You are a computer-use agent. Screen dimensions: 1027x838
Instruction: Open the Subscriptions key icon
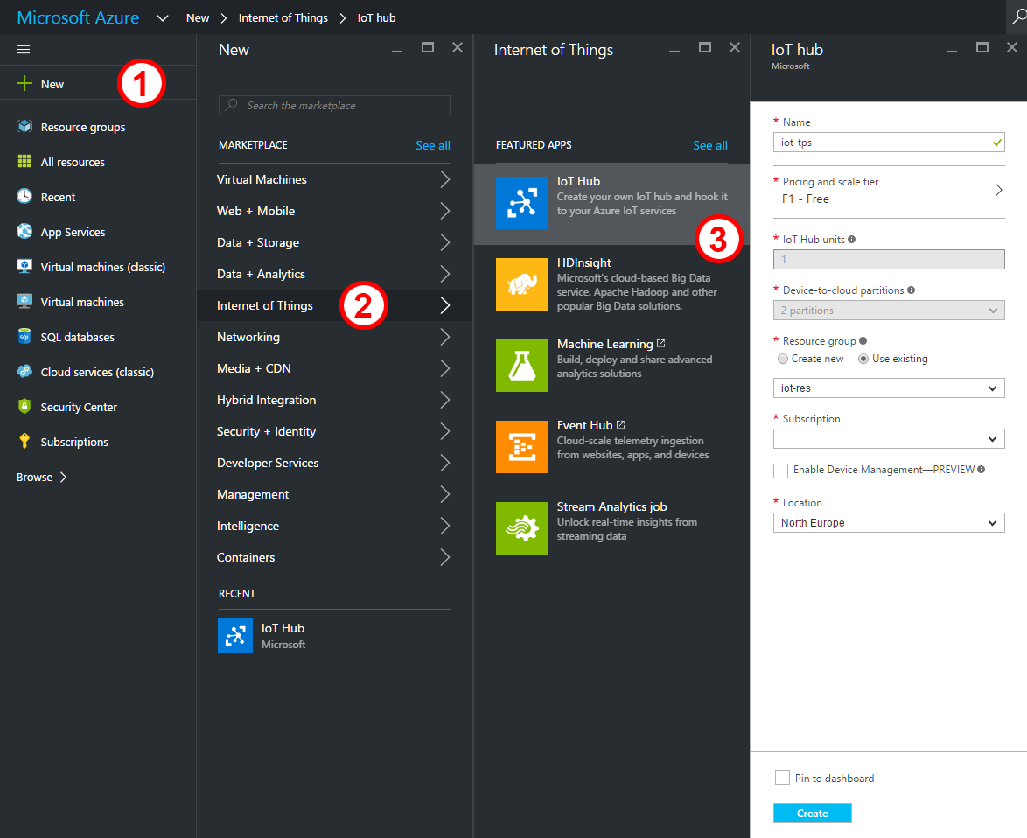point(24,442)
